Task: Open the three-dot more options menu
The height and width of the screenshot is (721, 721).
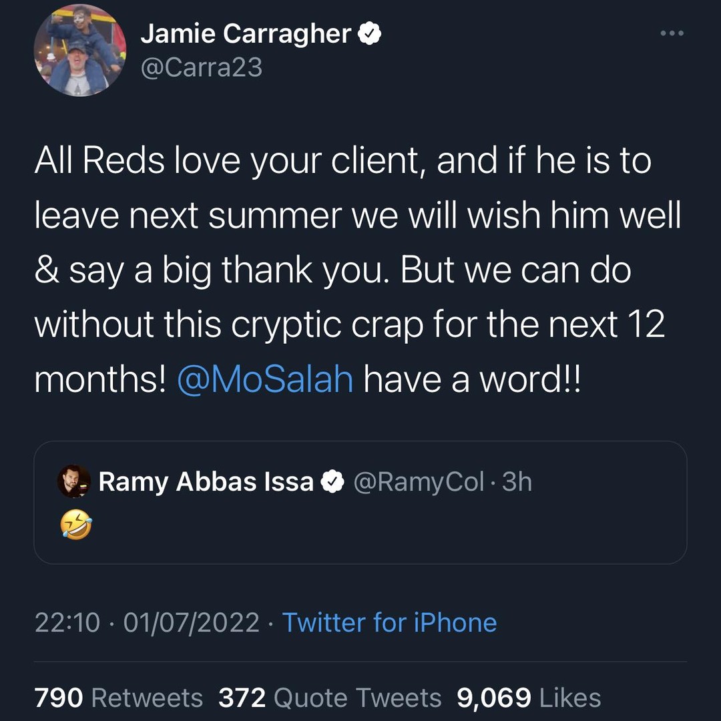Action: pyautogui.click(x=672, y=33)
